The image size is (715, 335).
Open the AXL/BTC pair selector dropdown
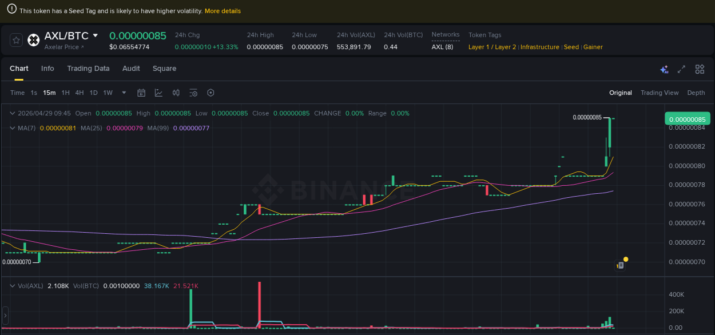coord(96,36)
